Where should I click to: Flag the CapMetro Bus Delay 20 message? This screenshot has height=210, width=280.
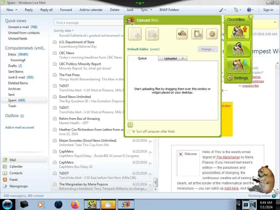pos(150,164)
